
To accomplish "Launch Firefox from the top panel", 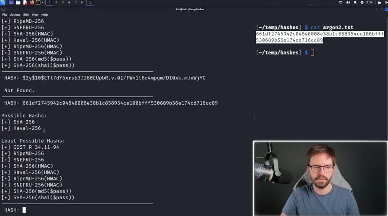I will [32, 3].
